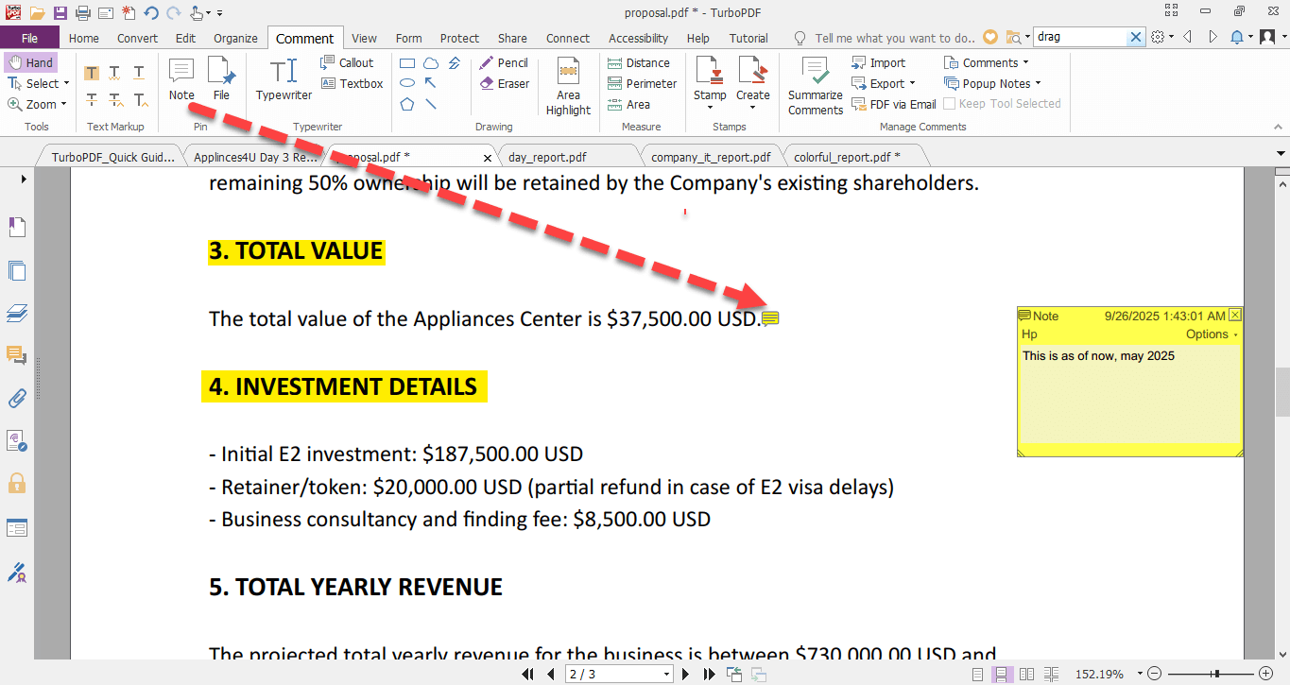Click the Summarize Comments icon
The height and width of the screenshot is (685, 1290).
[x=815, y=86]
